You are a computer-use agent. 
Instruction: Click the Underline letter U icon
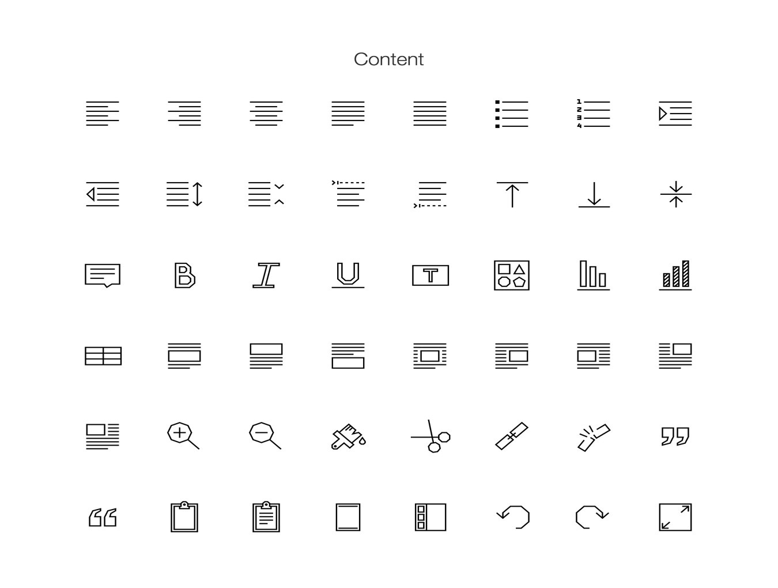pos(348,275)
